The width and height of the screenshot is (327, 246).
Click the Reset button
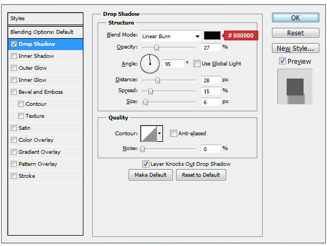coord(295,33)
